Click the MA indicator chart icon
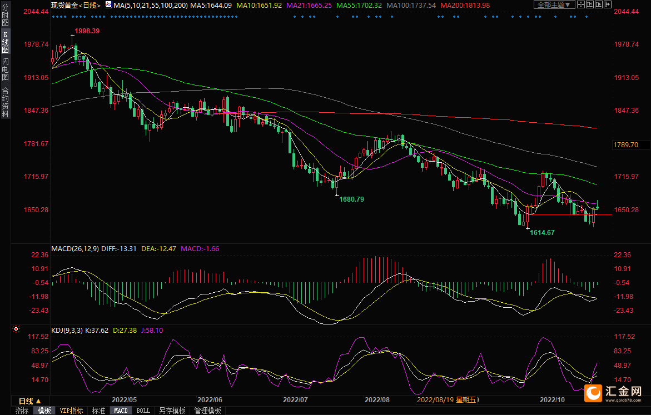The image size is (651, 415). point(108,5)
